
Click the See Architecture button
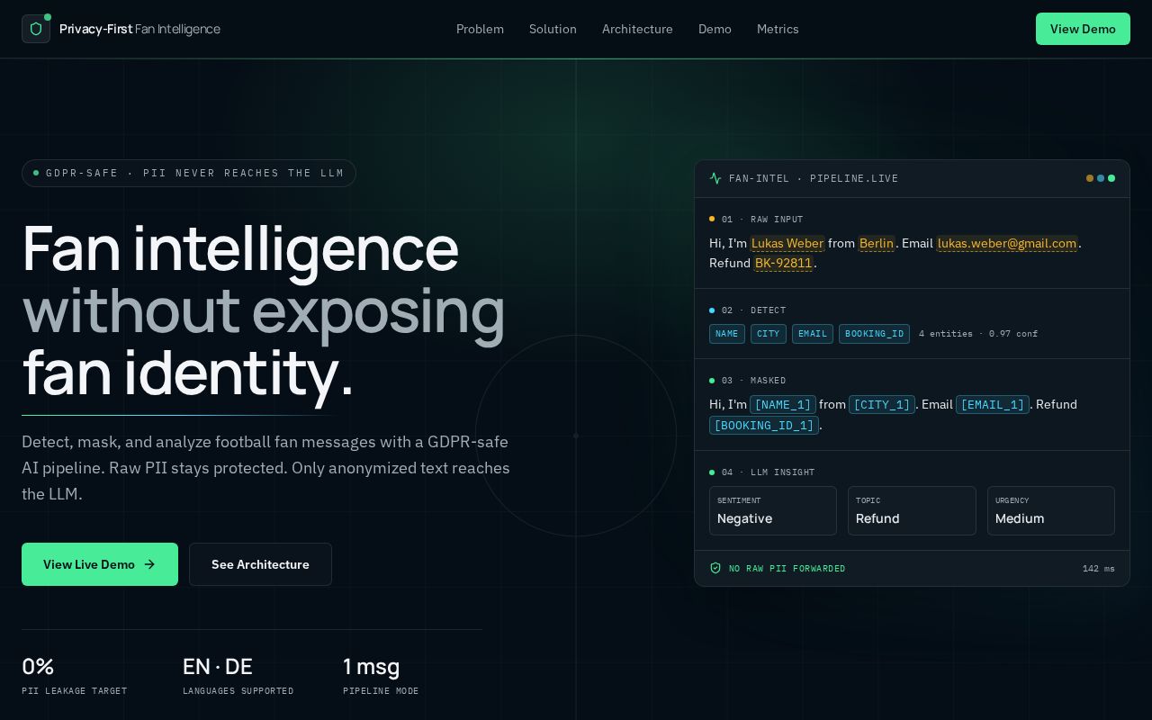[260, 564]
